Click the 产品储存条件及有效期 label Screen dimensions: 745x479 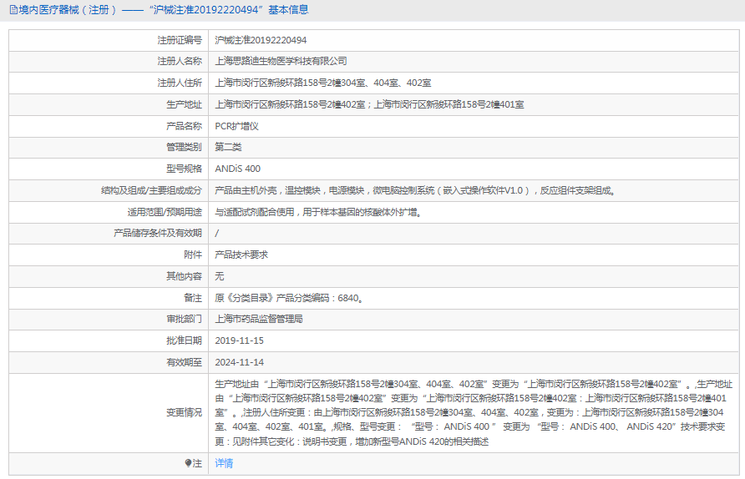[158, 233]
